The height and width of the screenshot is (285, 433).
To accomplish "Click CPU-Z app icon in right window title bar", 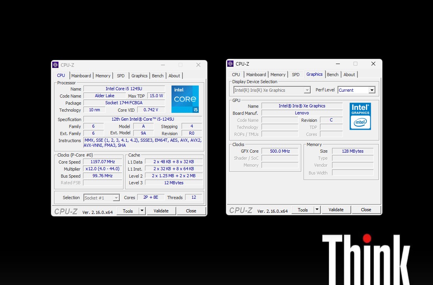I will (x=230, y=64).
